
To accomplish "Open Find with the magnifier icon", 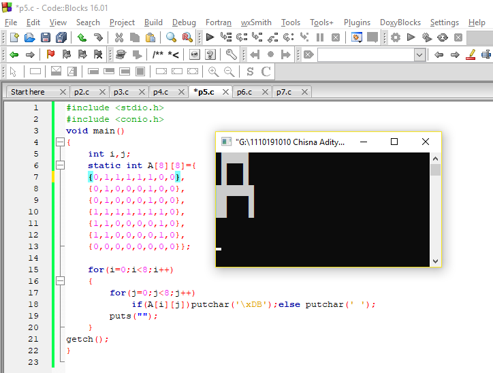I will point(171,37).
